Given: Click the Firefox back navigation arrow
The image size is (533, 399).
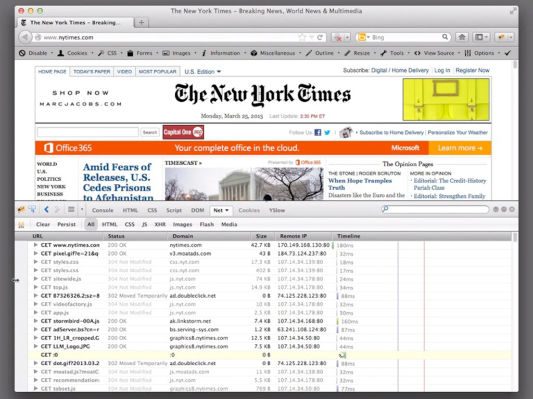Looking at the screenshot, I should coord(24,37).
